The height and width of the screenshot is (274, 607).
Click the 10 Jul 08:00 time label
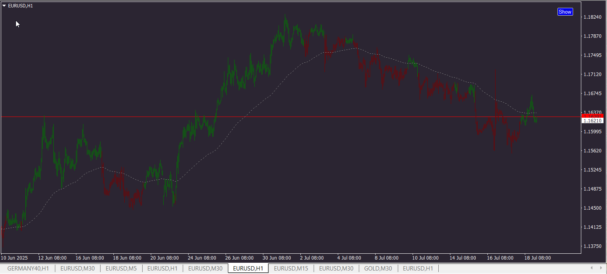click(x=425, y=258)
